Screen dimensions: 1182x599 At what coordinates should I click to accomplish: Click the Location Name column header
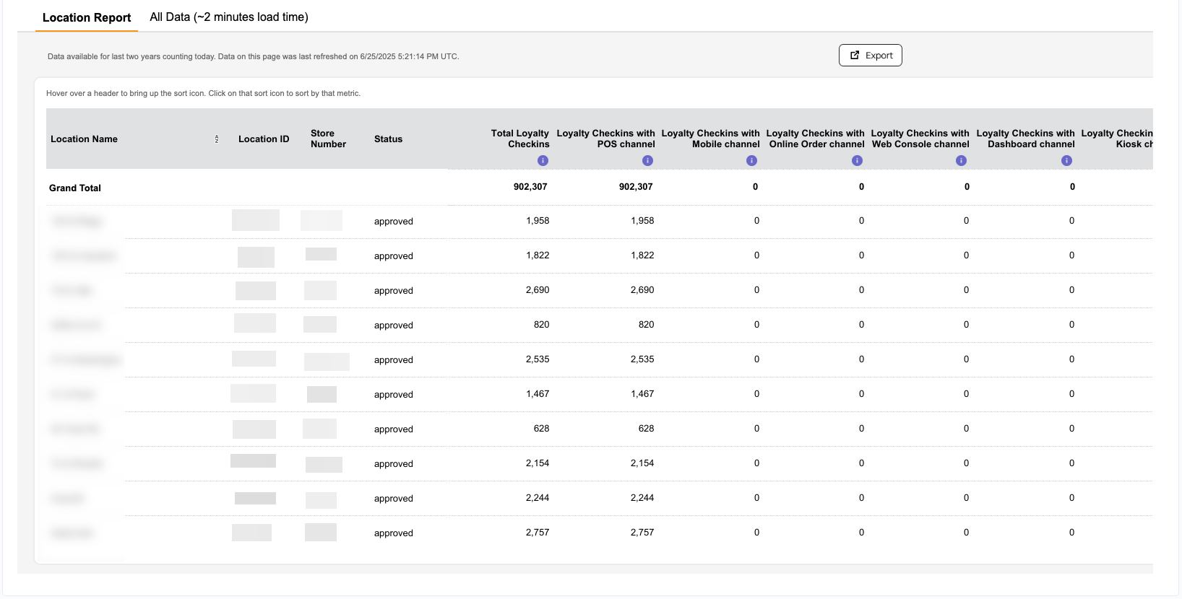click(84, 139)
